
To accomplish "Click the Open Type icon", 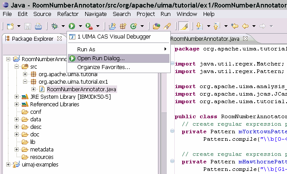I will pyautogui.click(x=157, y=26).
